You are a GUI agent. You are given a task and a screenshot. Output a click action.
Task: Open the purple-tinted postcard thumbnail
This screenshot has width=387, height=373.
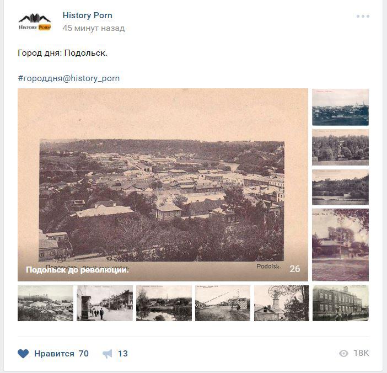tap(340, 245)
